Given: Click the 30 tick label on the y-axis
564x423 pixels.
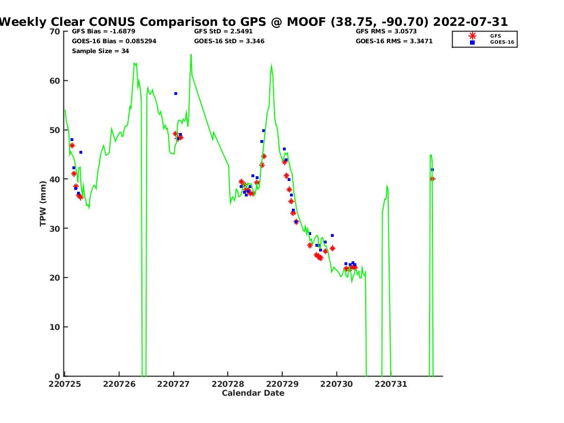Looking at the screenshot, I should tap(55, 228).
